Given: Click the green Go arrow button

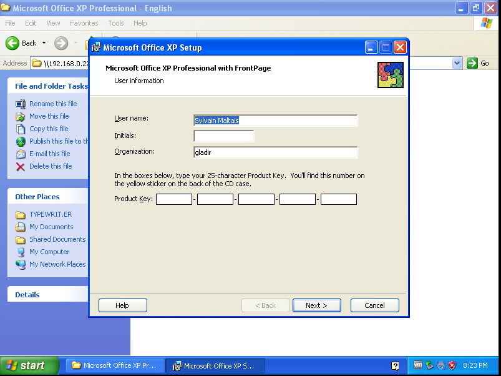Looking at the screenshot, I should 472,63.
